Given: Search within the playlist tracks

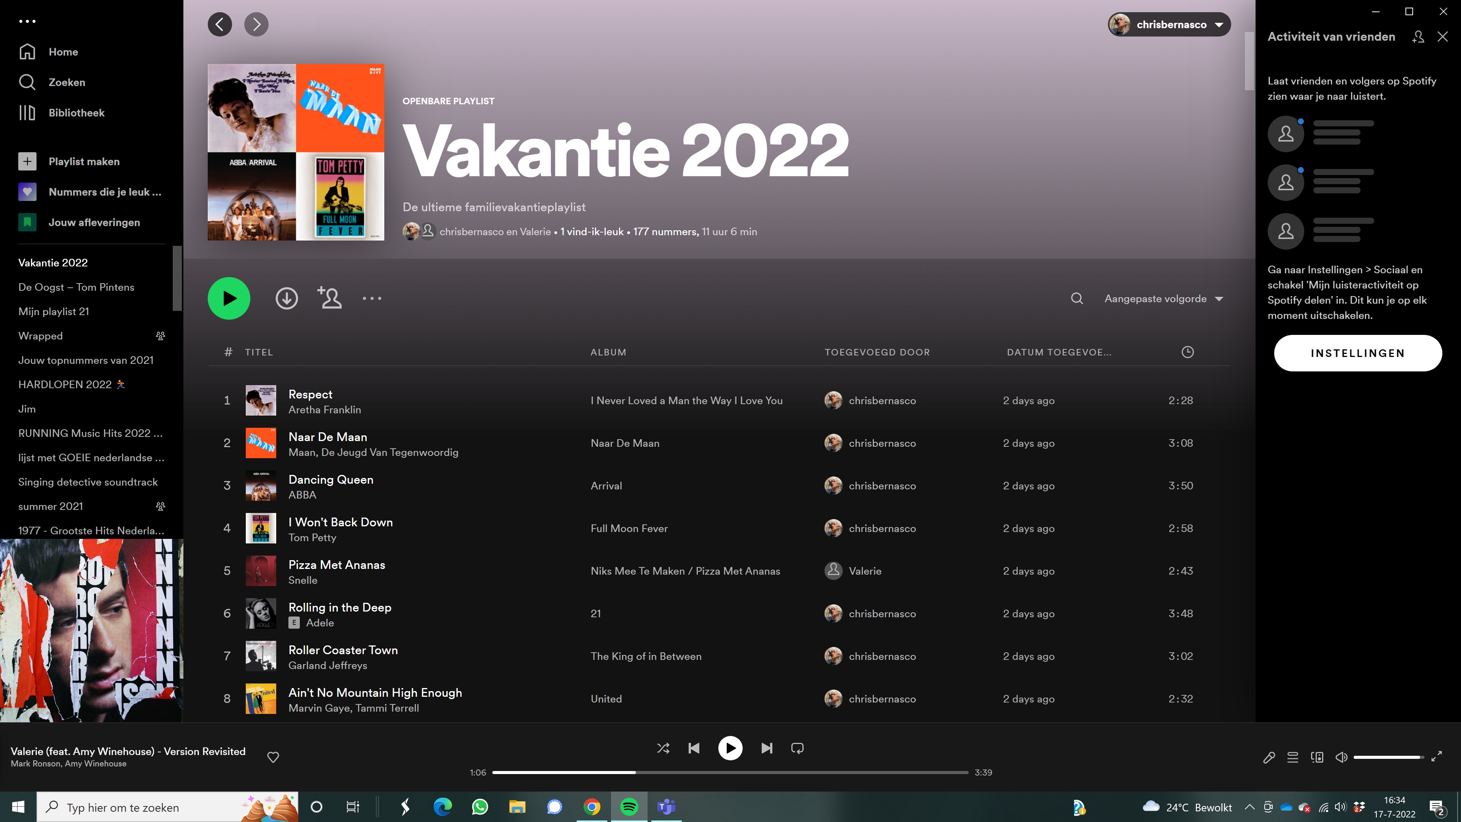Looking at the screenshot, I should 1076,298.
